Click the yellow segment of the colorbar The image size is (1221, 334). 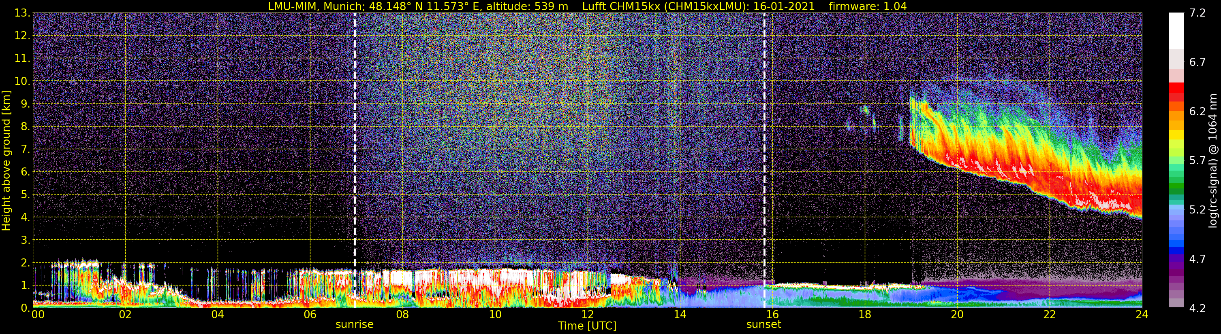point(1176,135)
